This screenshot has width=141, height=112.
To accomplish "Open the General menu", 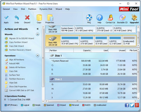I will pyautogui.click(x=6, y=9).
